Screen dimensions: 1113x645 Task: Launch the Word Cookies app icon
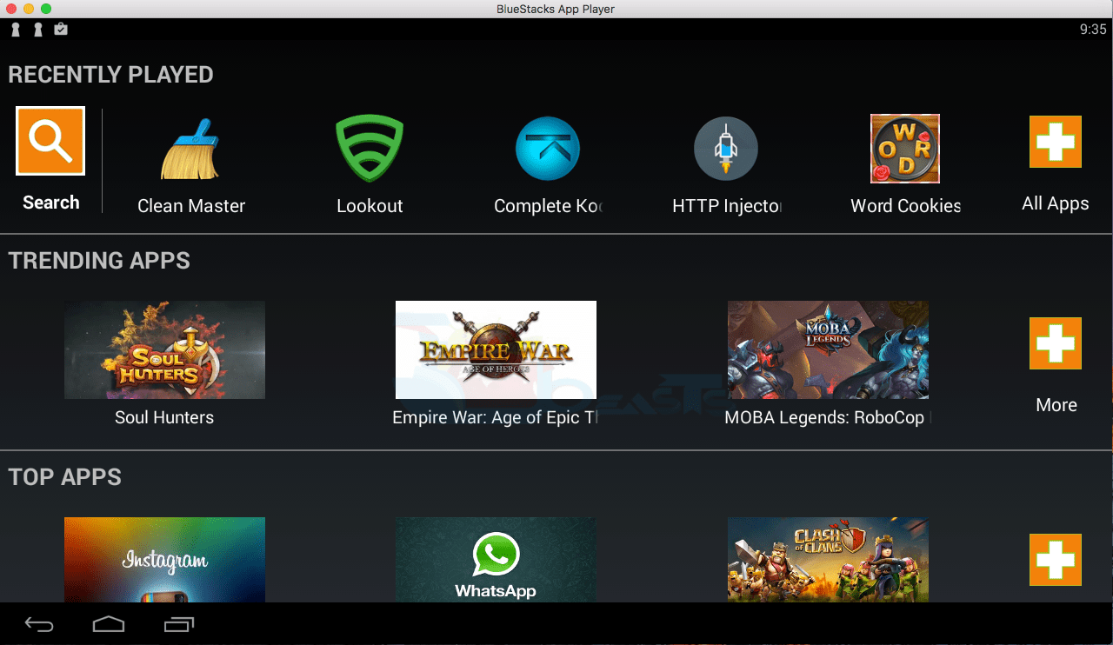(x=905, y=149)
